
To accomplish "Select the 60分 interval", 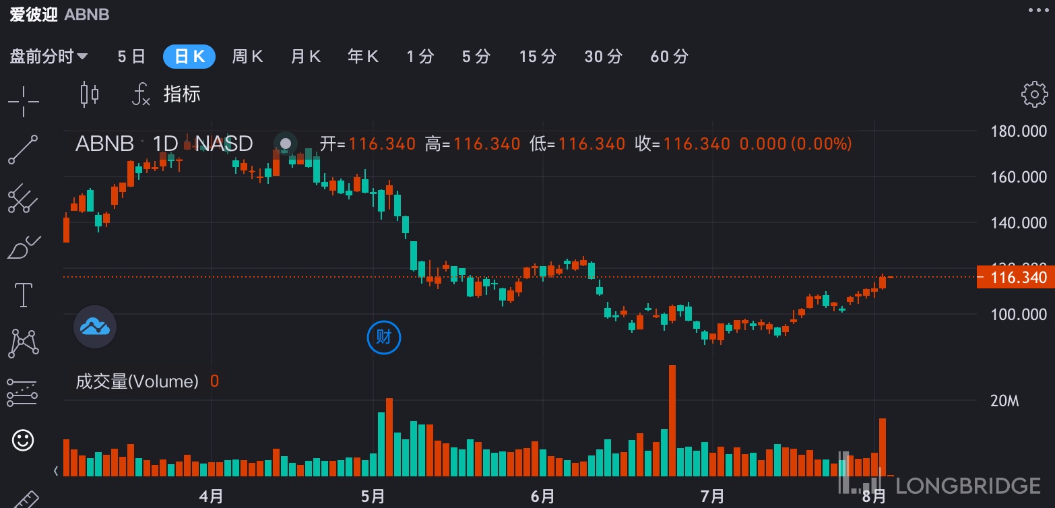I will 669,57.
